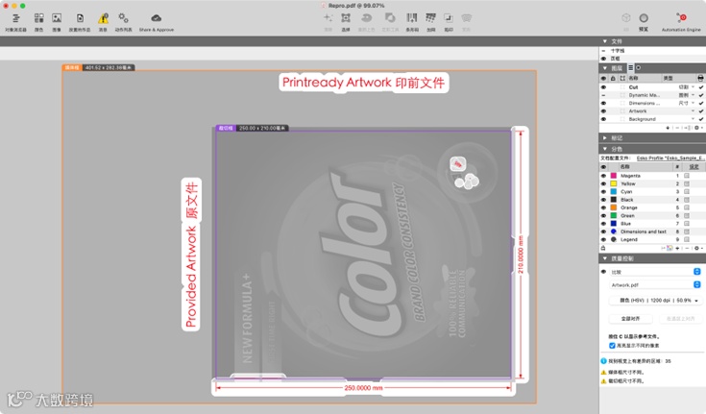
Task: Open the Images (图像) toolbar icon
Action: [57, 18]
